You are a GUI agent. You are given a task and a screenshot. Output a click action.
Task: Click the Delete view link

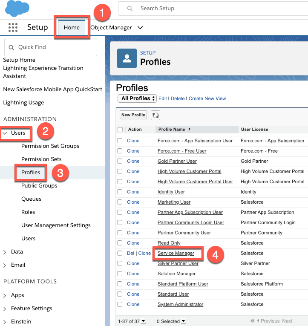click(178, 98)
